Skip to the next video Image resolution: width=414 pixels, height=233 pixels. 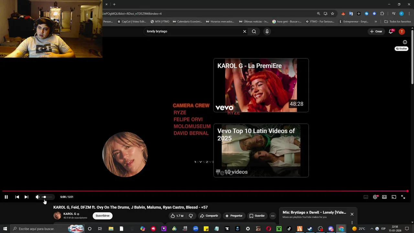[x=27, y=197]
